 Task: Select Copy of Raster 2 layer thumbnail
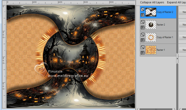coord(151,12)
